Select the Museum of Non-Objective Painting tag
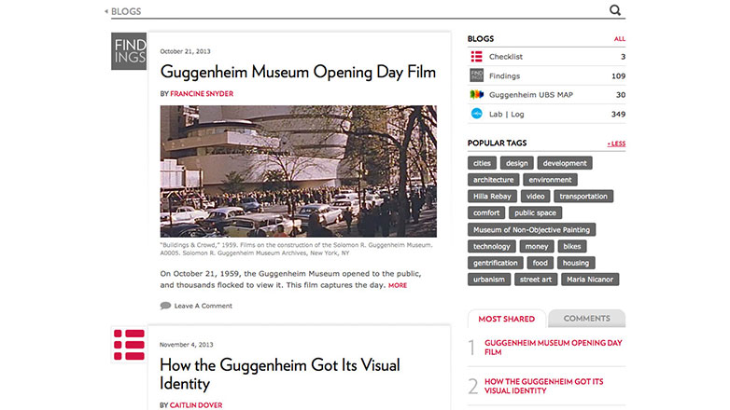 coord(532,229)
